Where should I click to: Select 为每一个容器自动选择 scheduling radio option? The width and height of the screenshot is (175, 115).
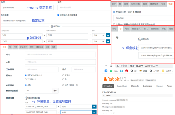[114, 24]
